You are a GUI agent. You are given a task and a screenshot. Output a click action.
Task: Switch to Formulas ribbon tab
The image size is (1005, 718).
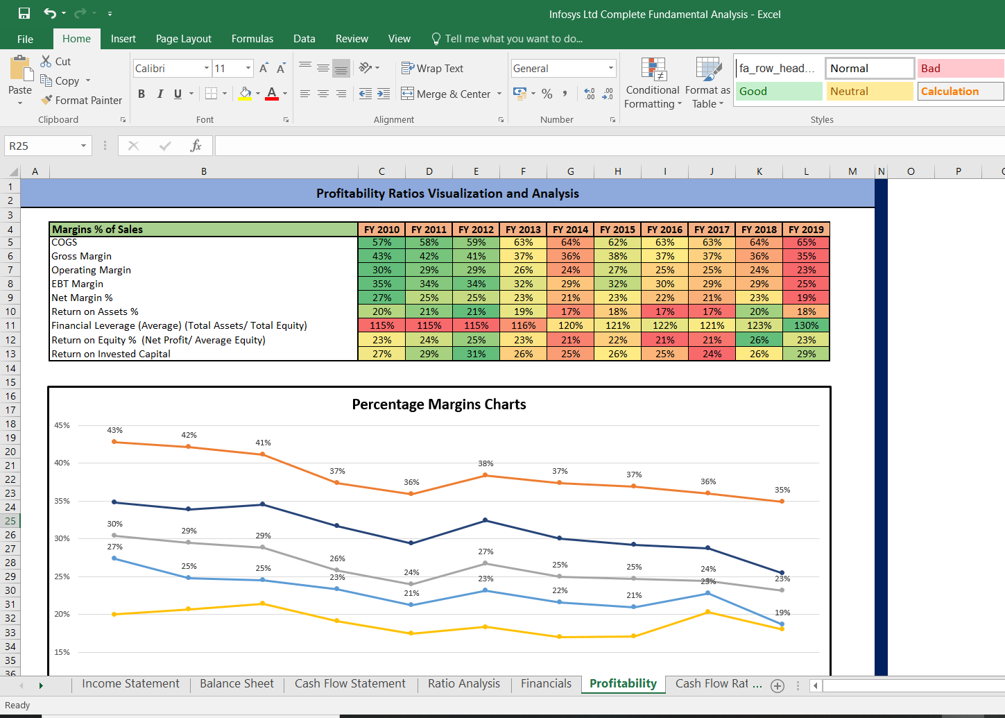tap(252, 39)
